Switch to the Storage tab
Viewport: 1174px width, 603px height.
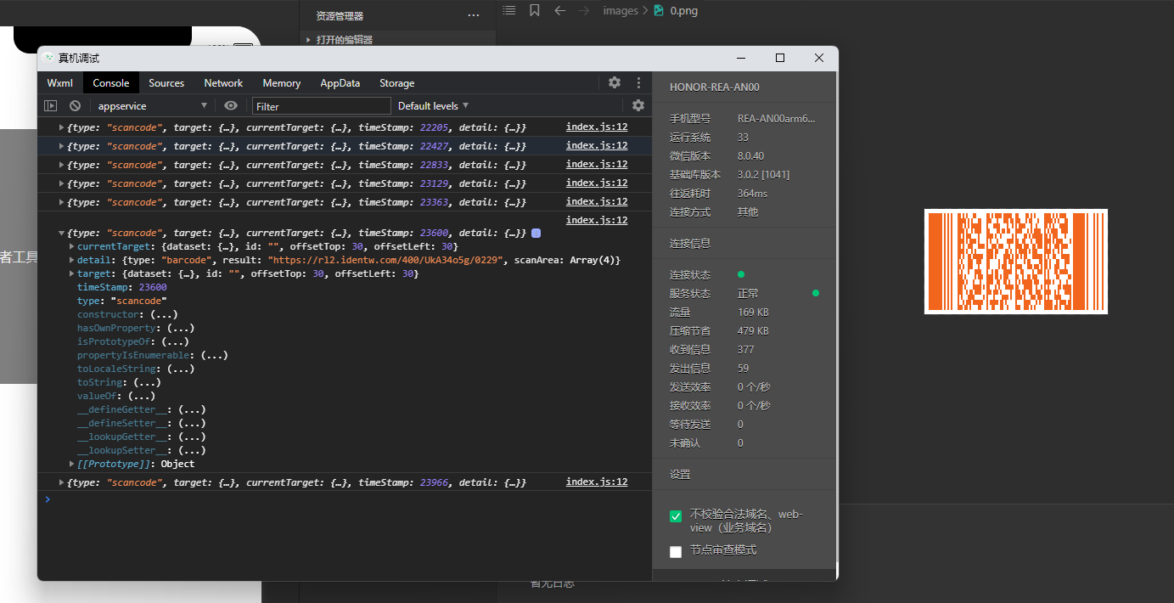coord(397,83)
